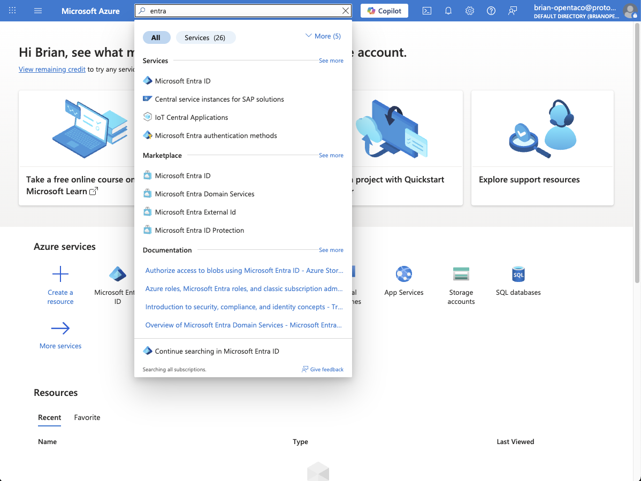641x481 pixels.
Task: Click More services arrow
Action: [60, 328]
